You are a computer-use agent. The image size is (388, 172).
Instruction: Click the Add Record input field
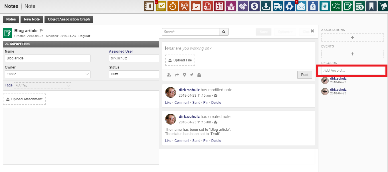pyautogui.click(x=352, y=70)
